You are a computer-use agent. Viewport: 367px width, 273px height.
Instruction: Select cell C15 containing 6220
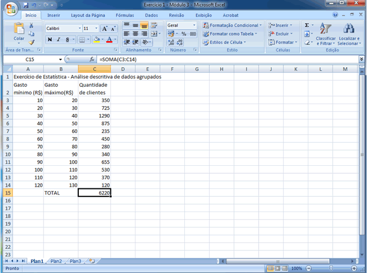tap(94, 192)
